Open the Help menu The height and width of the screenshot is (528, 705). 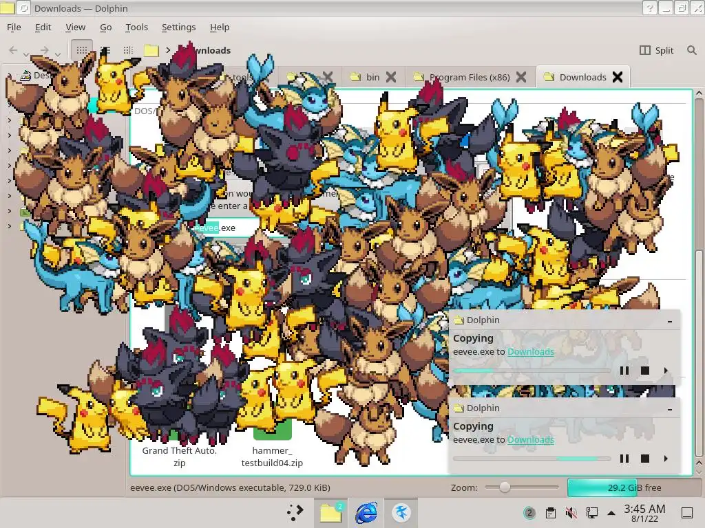click(x=220, y=27)
